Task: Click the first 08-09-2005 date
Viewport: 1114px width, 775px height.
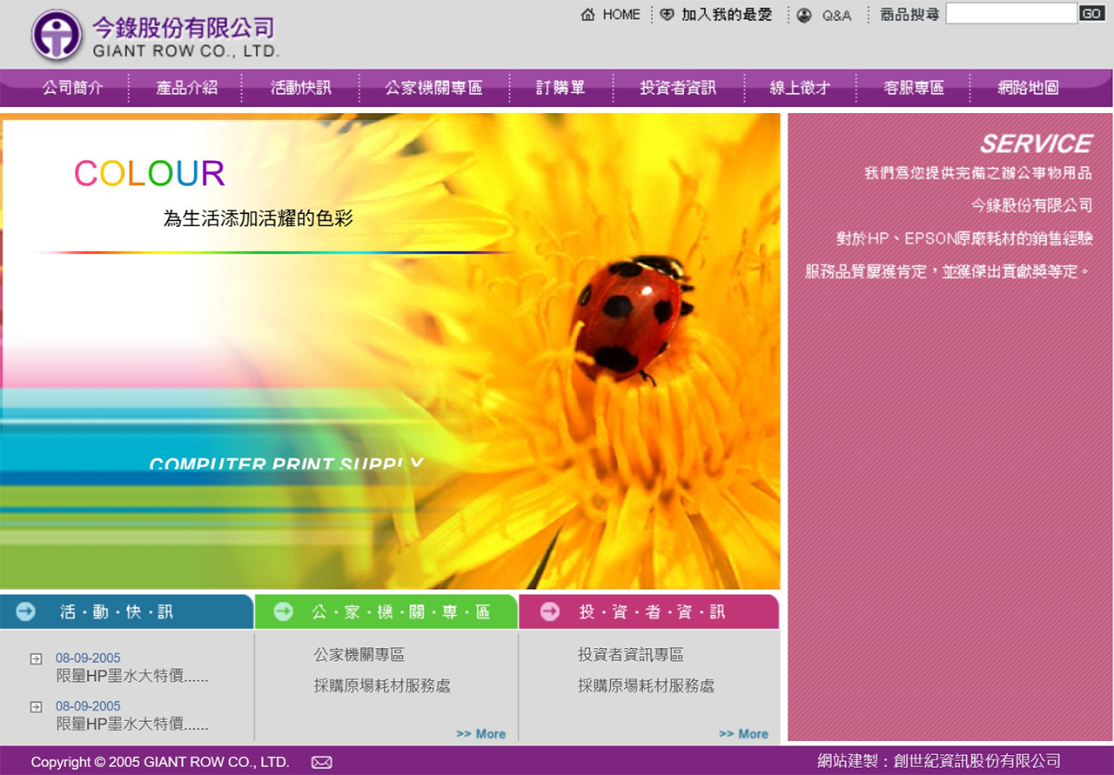Action: [88, 658]
